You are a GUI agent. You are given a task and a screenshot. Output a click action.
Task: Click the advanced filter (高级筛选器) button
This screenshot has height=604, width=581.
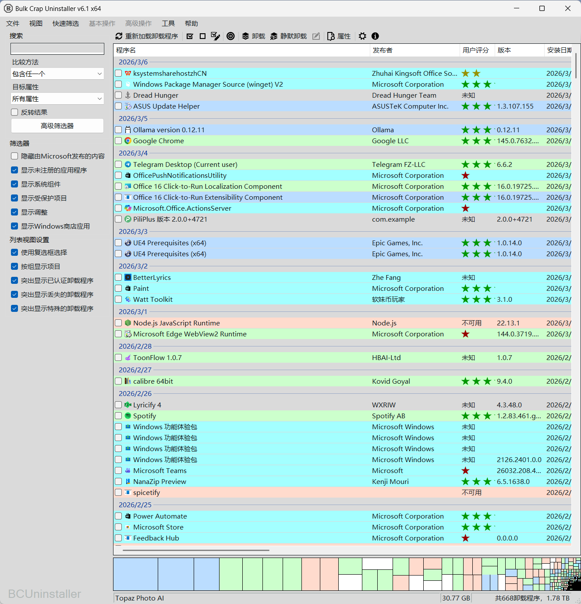tap(57, 126)
